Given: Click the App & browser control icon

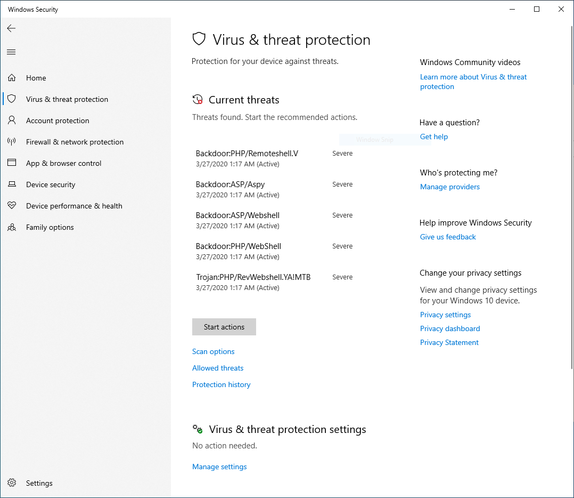Looking at the screenshot, I should [12, 163].
